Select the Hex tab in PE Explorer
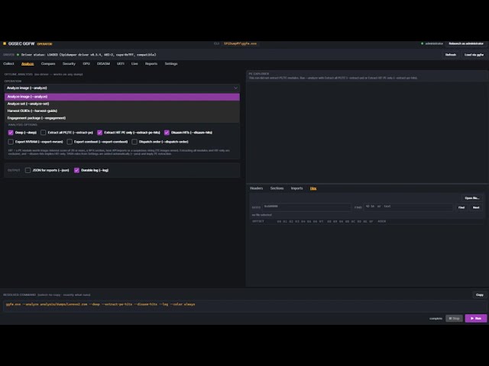 click(x=313, y=188)
